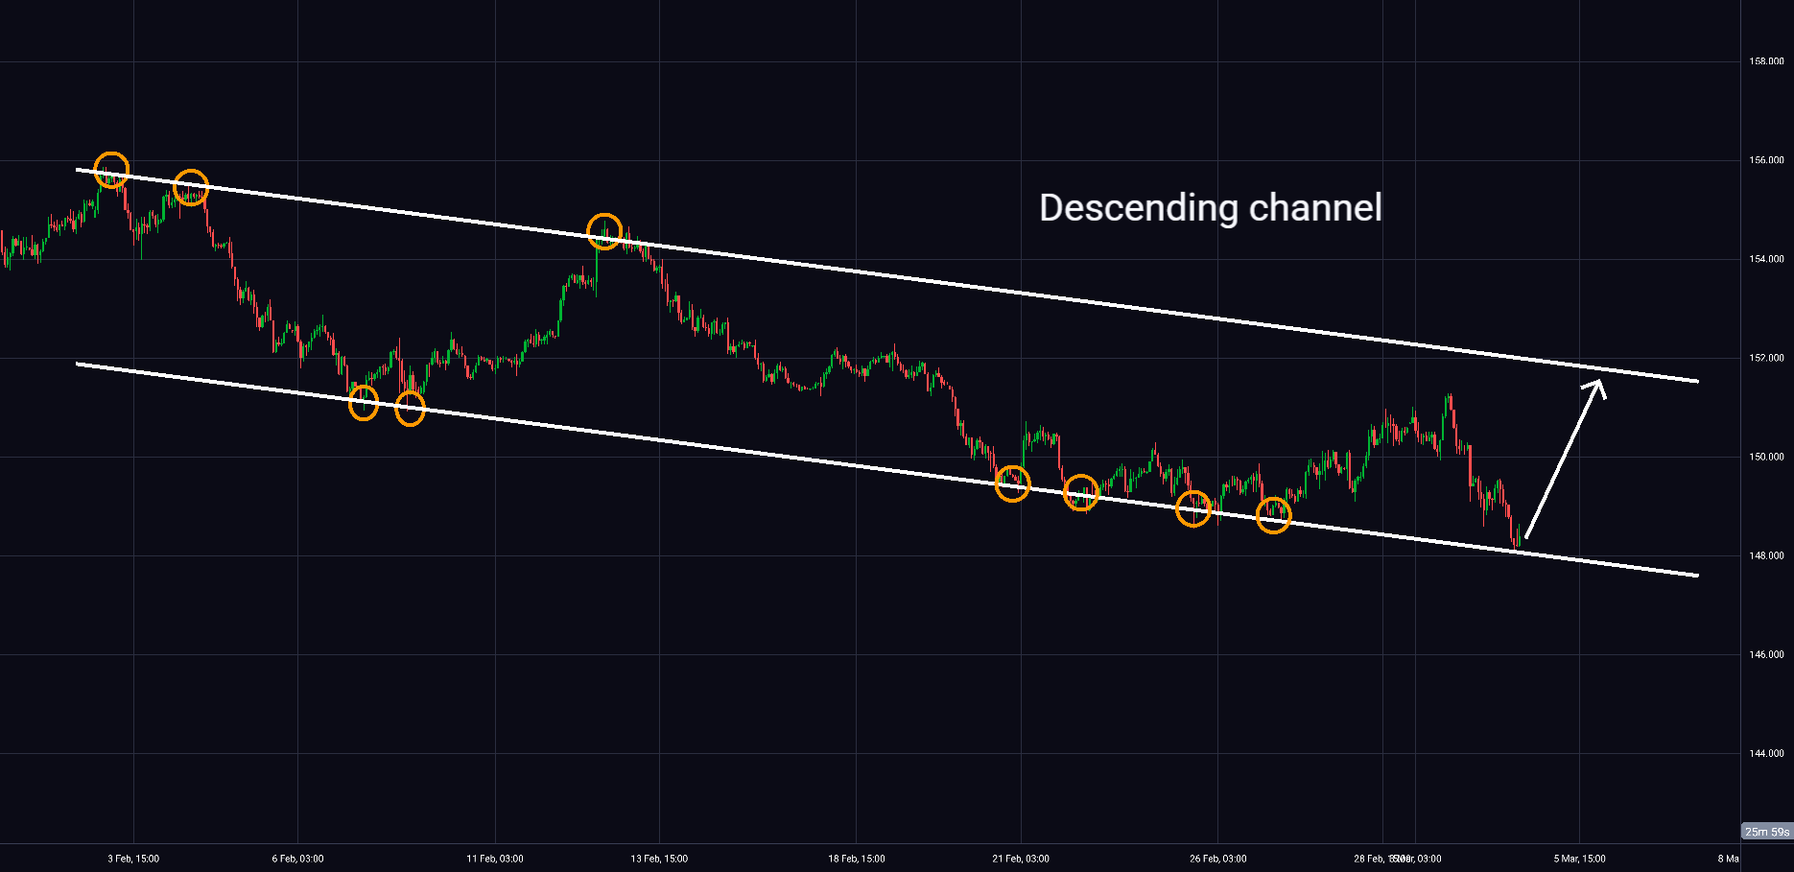Click the 148.000 price axis label
Viewport: 1794px width, 872px height.
click(x=1766, y=555)
